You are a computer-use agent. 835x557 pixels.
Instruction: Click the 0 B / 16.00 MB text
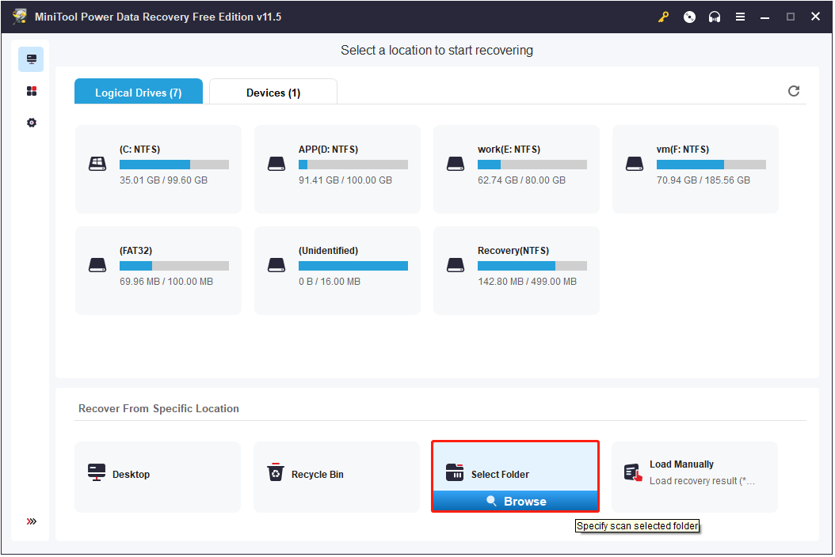(x=329, y=282)
